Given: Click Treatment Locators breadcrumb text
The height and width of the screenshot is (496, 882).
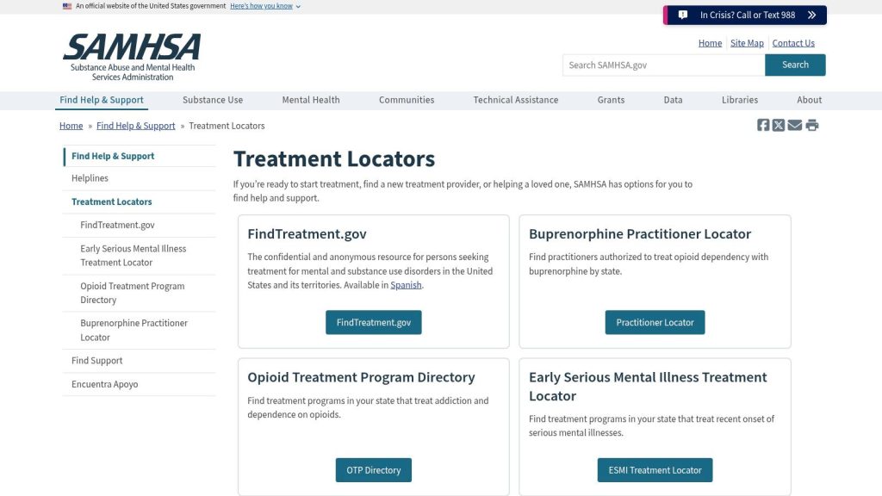Looking at the screenshot, I should [x=227, y=126].
